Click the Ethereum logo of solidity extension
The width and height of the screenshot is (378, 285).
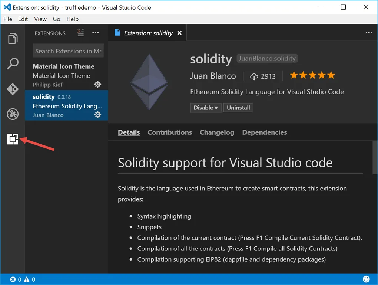[x=149, y=82]
